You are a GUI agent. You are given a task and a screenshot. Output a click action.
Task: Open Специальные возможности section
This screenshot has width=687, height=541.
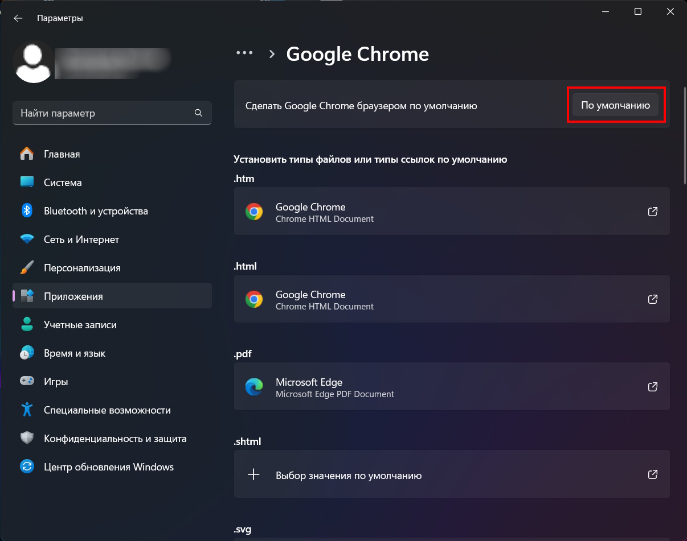pos(112,410)
